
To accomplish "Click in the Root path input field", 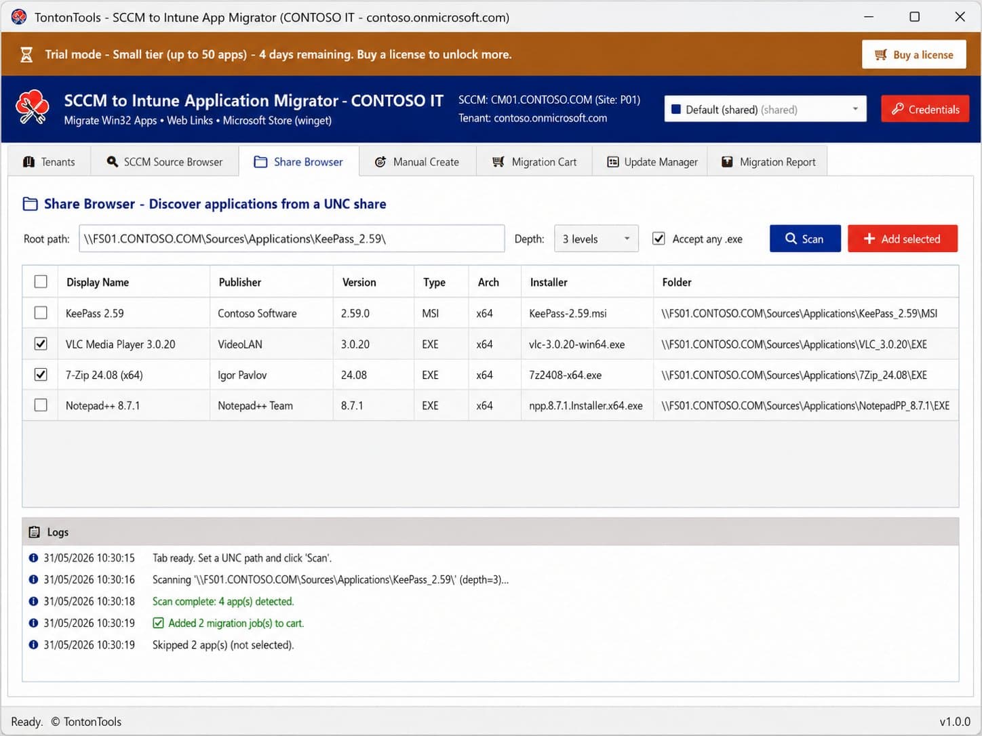I will [x=292, y=239].
